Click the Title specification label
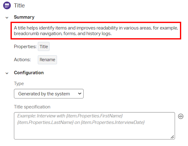The height and width of the screenshot is (146, 188). [x=32, y=107]
